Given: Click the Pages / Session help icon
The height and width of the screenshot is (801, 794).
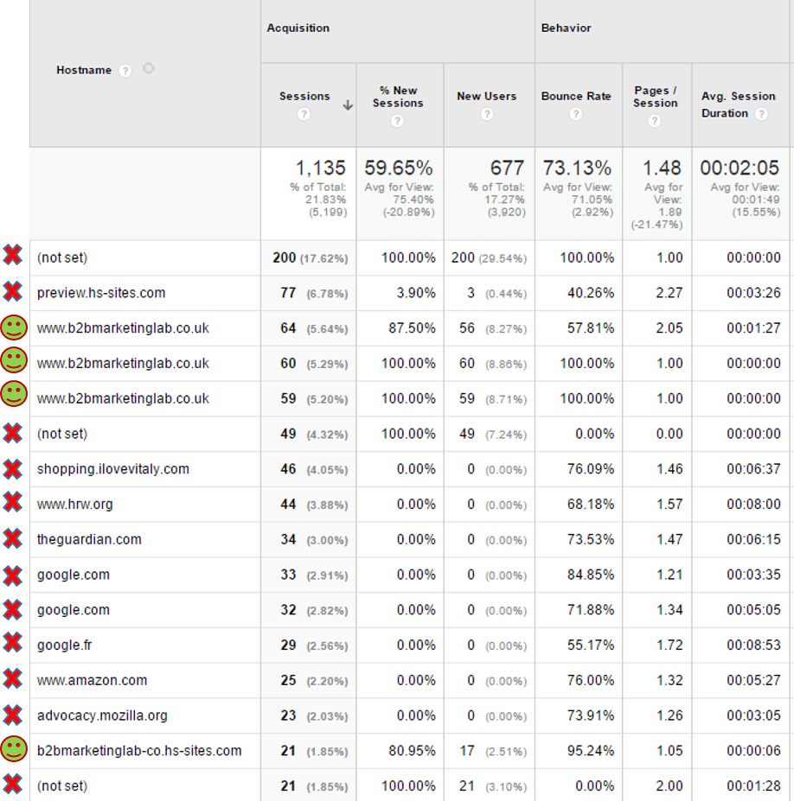Looking at the screenshot, I should [x=655, y=121].
